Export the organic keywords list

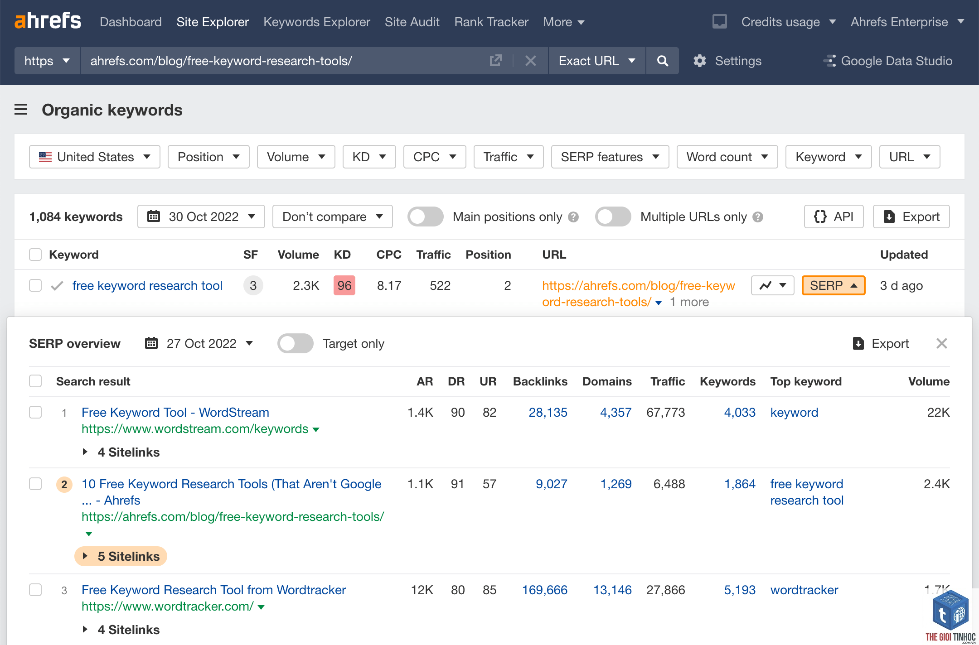pyautogui.click(x=911, y=217)
